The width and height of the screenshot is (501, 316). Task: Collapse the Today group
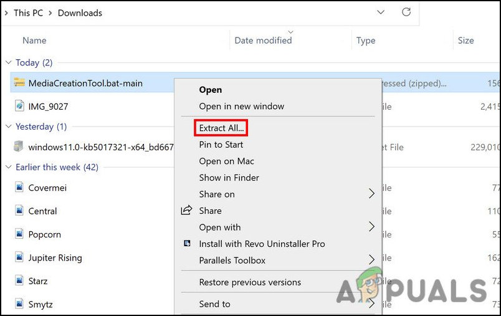pyautogui.click(x=9, y=62)
